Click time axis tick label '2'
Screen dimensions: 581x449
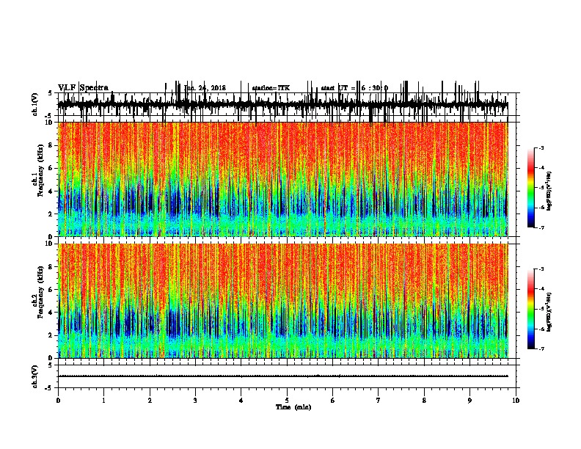[150, 401]
